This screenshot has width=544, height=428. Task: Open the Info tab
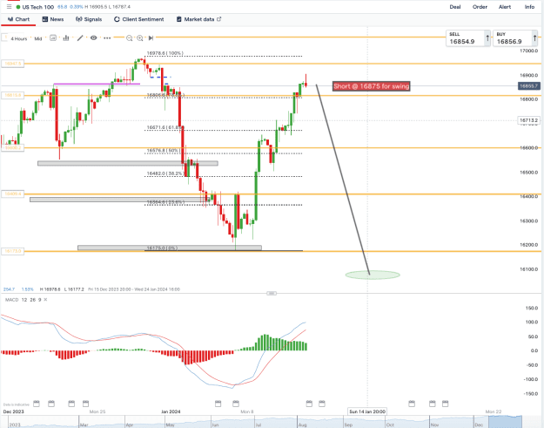click(529, 7)
